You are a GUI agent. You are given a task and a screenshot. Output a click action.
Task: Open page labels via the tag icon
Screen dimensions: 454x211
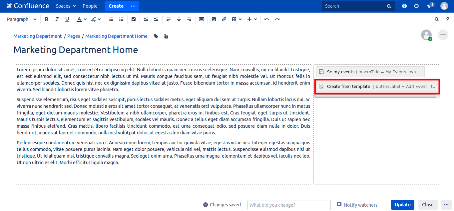[156, 36]
